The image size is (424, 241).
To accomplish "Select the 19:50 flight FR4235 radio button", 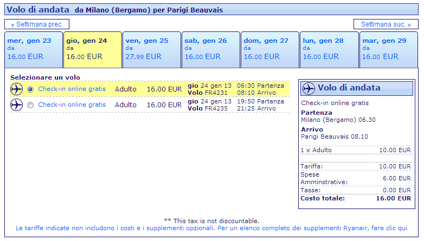I will (x=30, y=105).
